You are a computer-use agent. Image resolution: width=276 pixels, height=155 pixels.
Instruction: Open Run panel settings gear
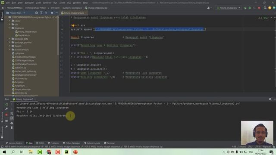tap(270, 99)
